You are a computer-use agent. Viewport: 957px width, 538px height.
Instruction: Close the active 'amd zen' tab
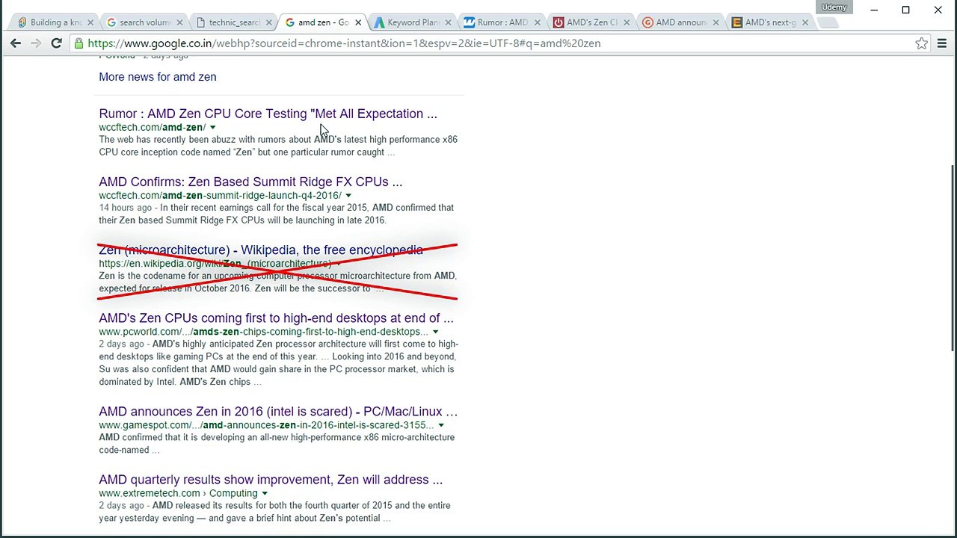[358, 22]
